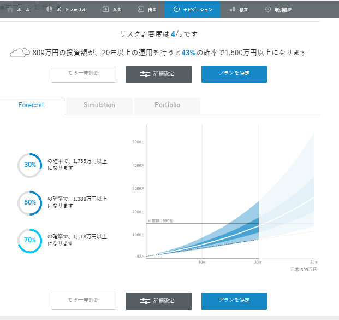The height and width of the screenshot is (320, 339).
Task: Click the Home house icon
Action: (10, 9)
